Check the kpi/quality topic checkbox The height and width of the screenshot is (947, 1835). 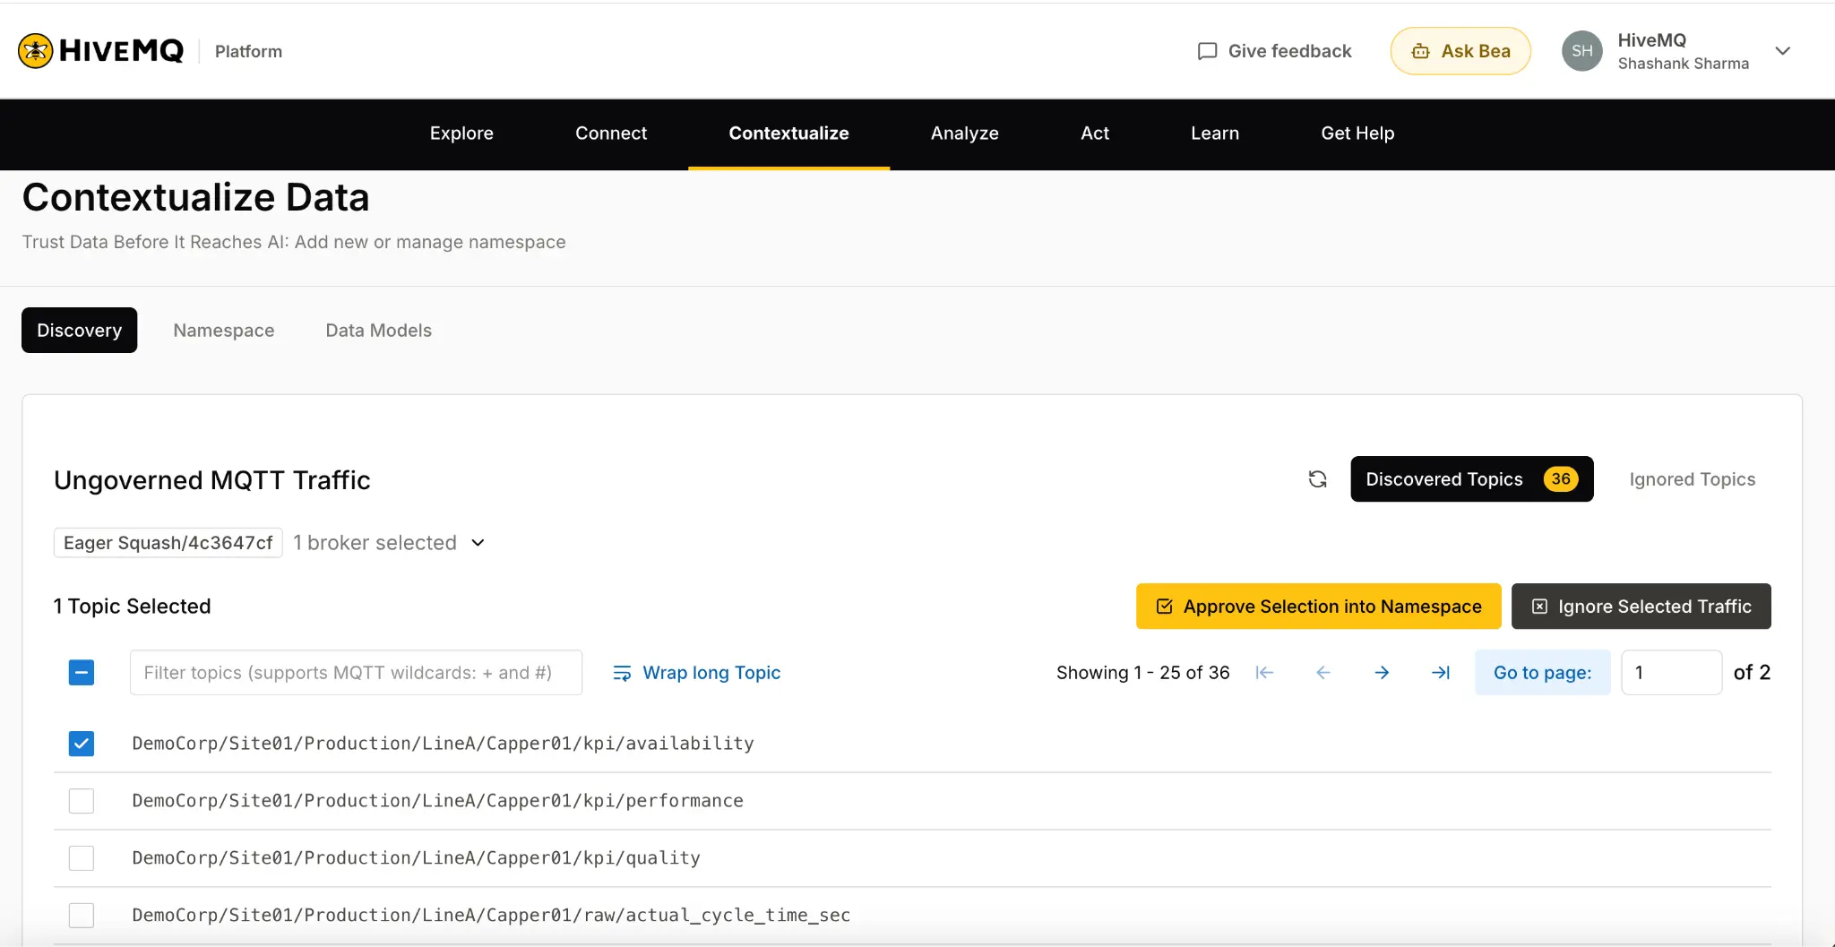[x=82, y=858]
